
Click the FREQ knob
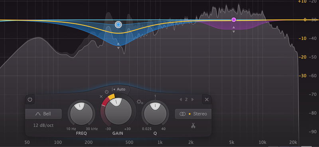pyautogui.click(x=81, y=114)
